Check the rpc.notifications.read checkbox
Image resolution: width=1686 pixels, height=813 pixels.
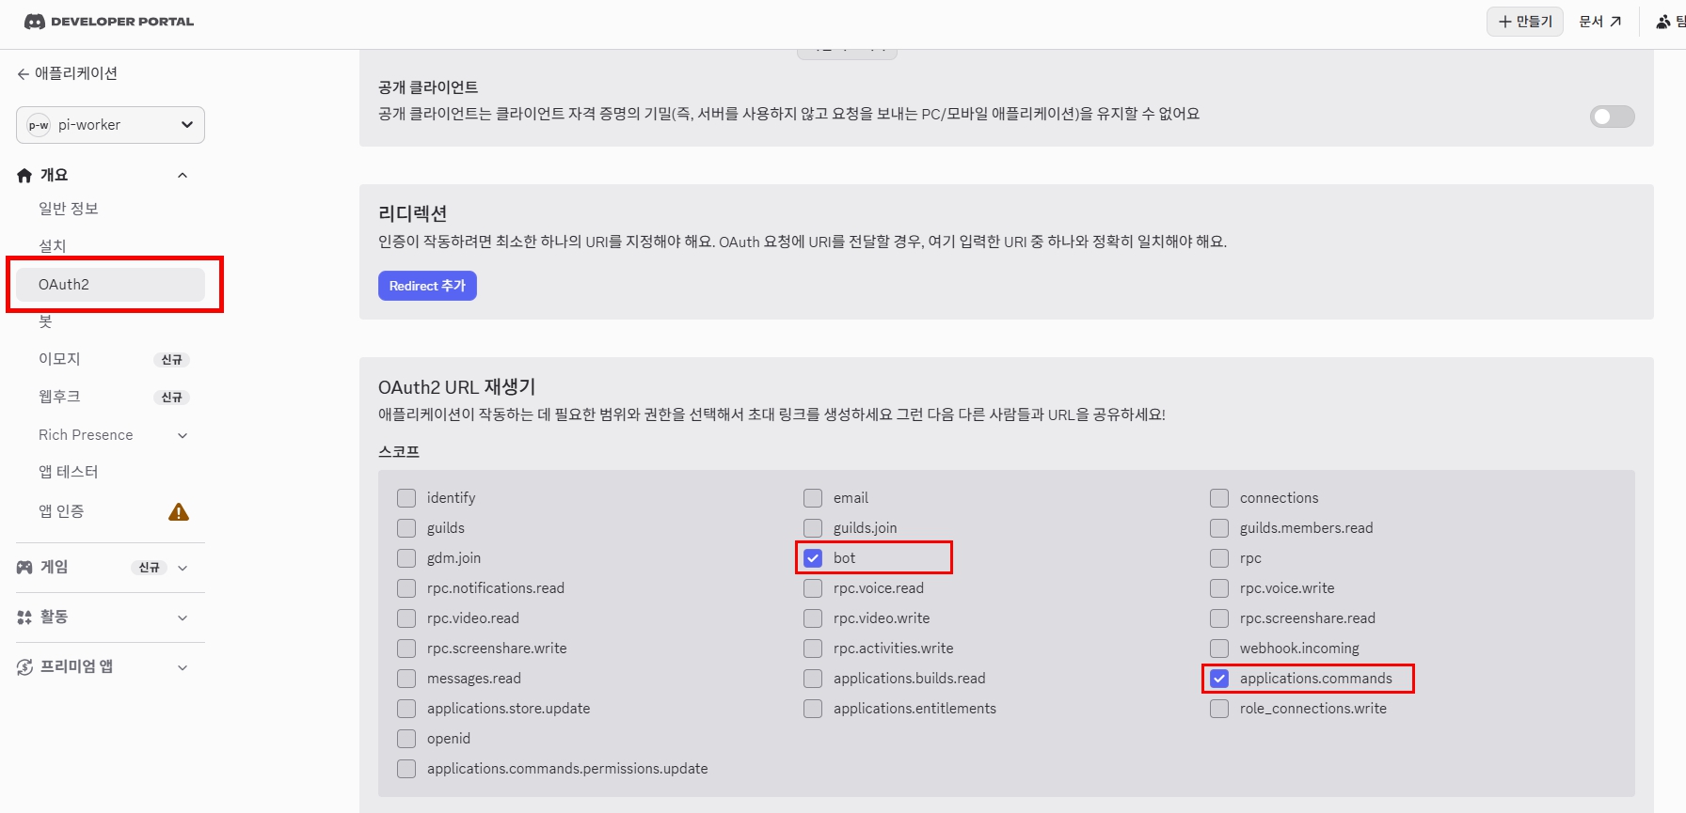click(406, 588)
